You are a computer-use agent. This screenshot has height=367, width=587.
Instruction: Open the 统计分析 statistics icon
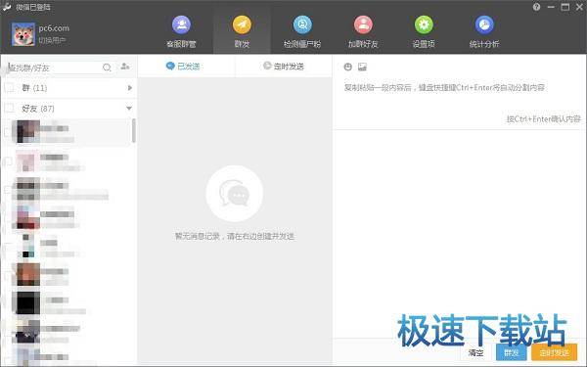(484, 24)
